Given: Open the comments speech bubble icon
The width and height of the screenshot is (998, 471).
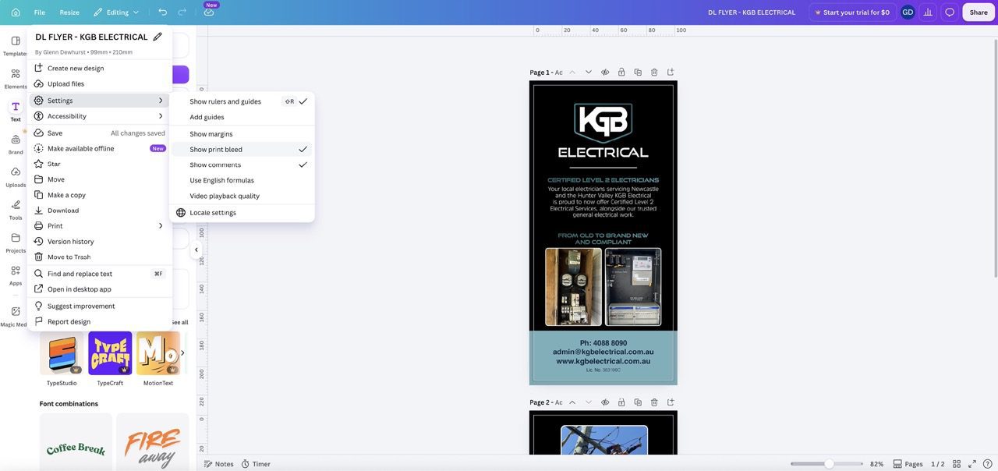Looking at the screenshot, I should click(950, 12).
